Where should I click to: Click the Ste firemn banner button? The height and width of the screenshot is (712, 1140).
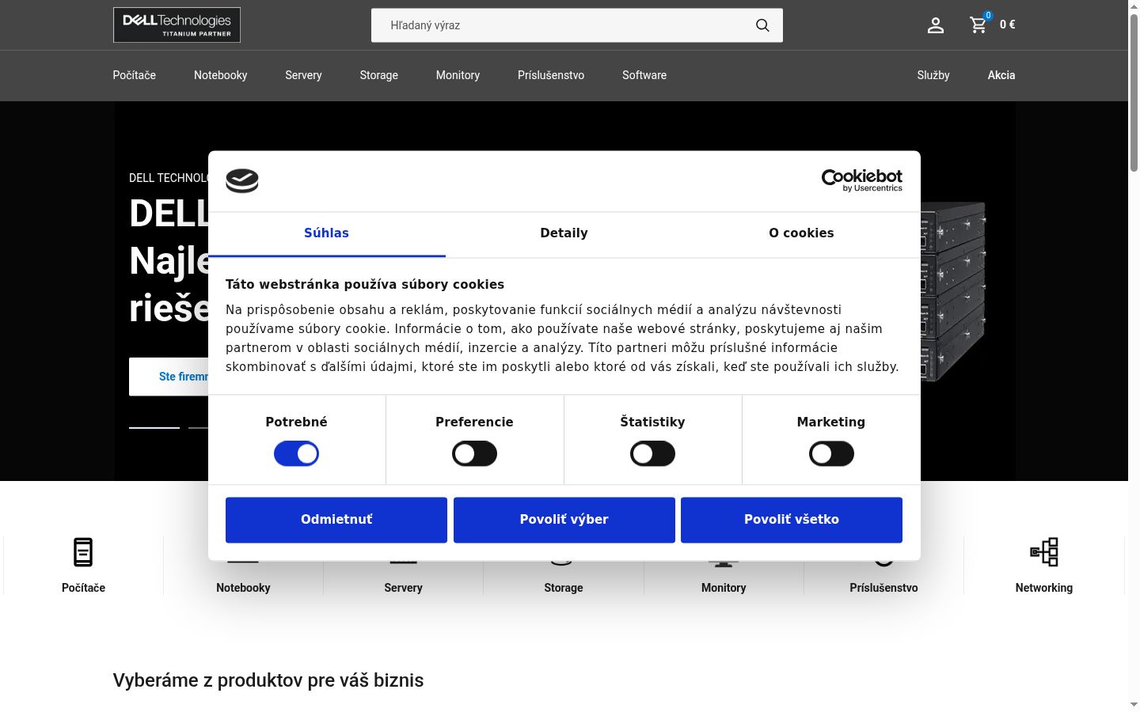tap(169, 377)
